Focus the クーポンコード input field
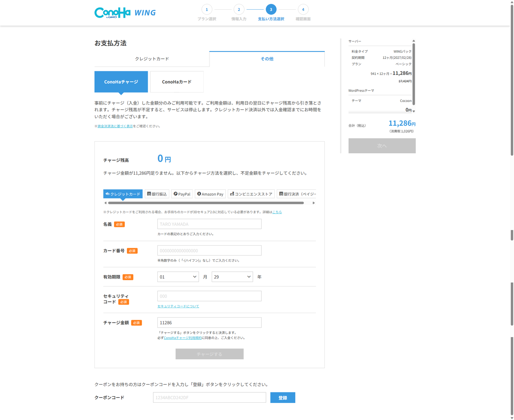Viewport: 514px width, 420px height. 209,398
